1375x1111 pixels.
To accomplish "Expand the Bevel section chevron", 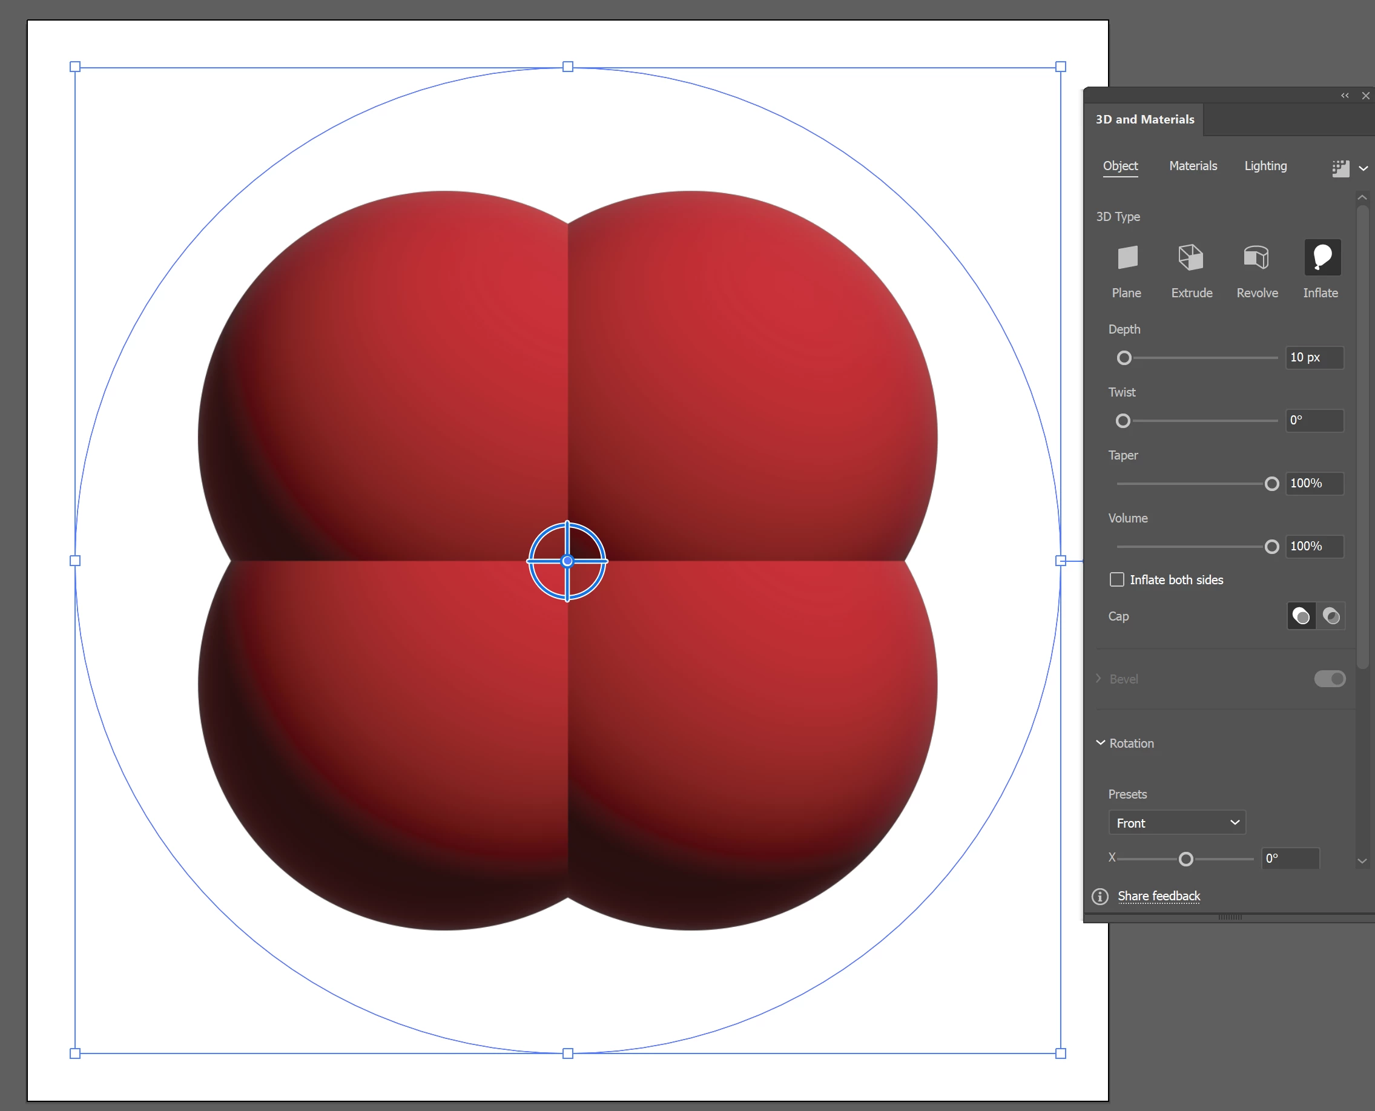I will [1098, 678].
